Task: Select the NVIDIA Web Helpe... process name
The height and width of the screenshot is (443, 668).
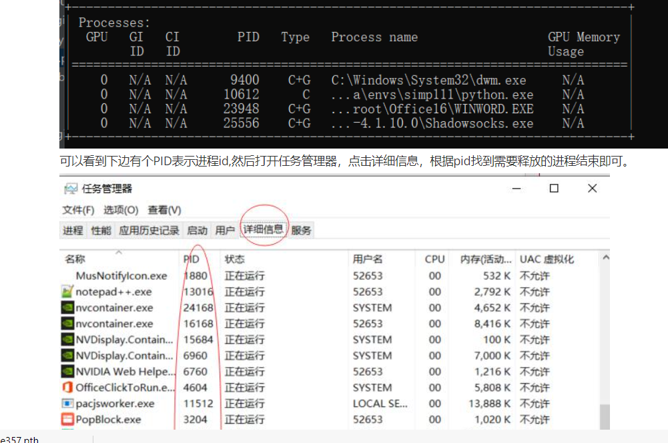Action: (x=125, y=372)
